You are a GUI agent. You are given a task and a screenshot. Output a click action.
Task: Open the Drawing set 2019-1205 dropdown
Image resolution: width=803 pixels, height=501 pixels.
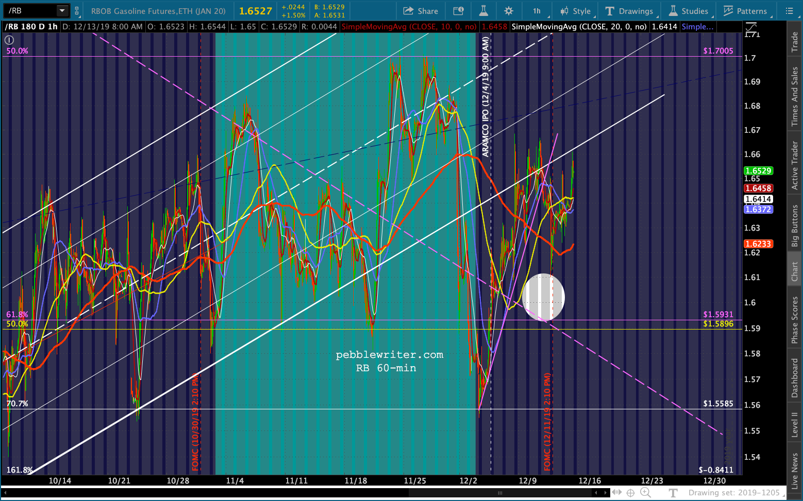737,493
